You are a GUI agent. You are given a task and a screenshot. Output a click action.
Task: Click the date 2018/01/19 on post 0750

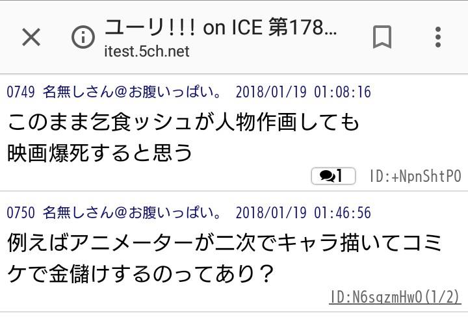click(271, 212)
